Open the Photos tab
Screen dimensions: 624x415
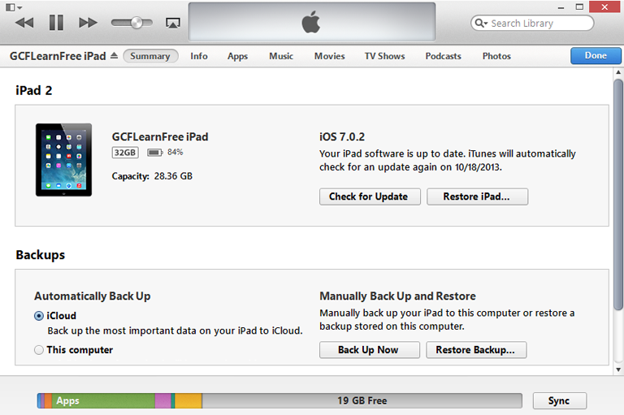click(x=496, y=56)
